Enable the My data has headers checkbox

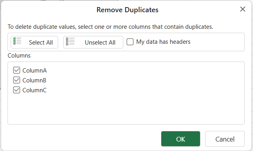pos(130,42)
